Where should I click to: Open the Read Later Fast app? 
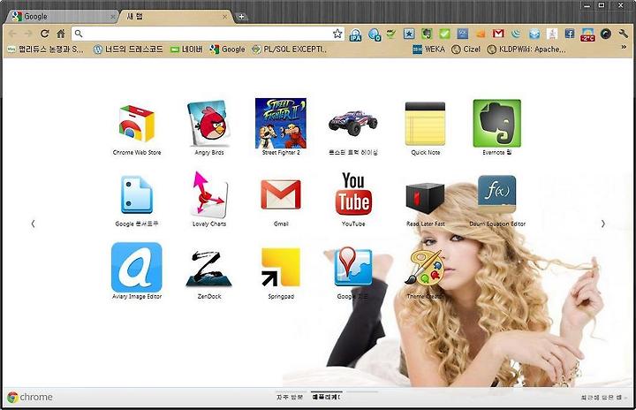coord(425,198)
